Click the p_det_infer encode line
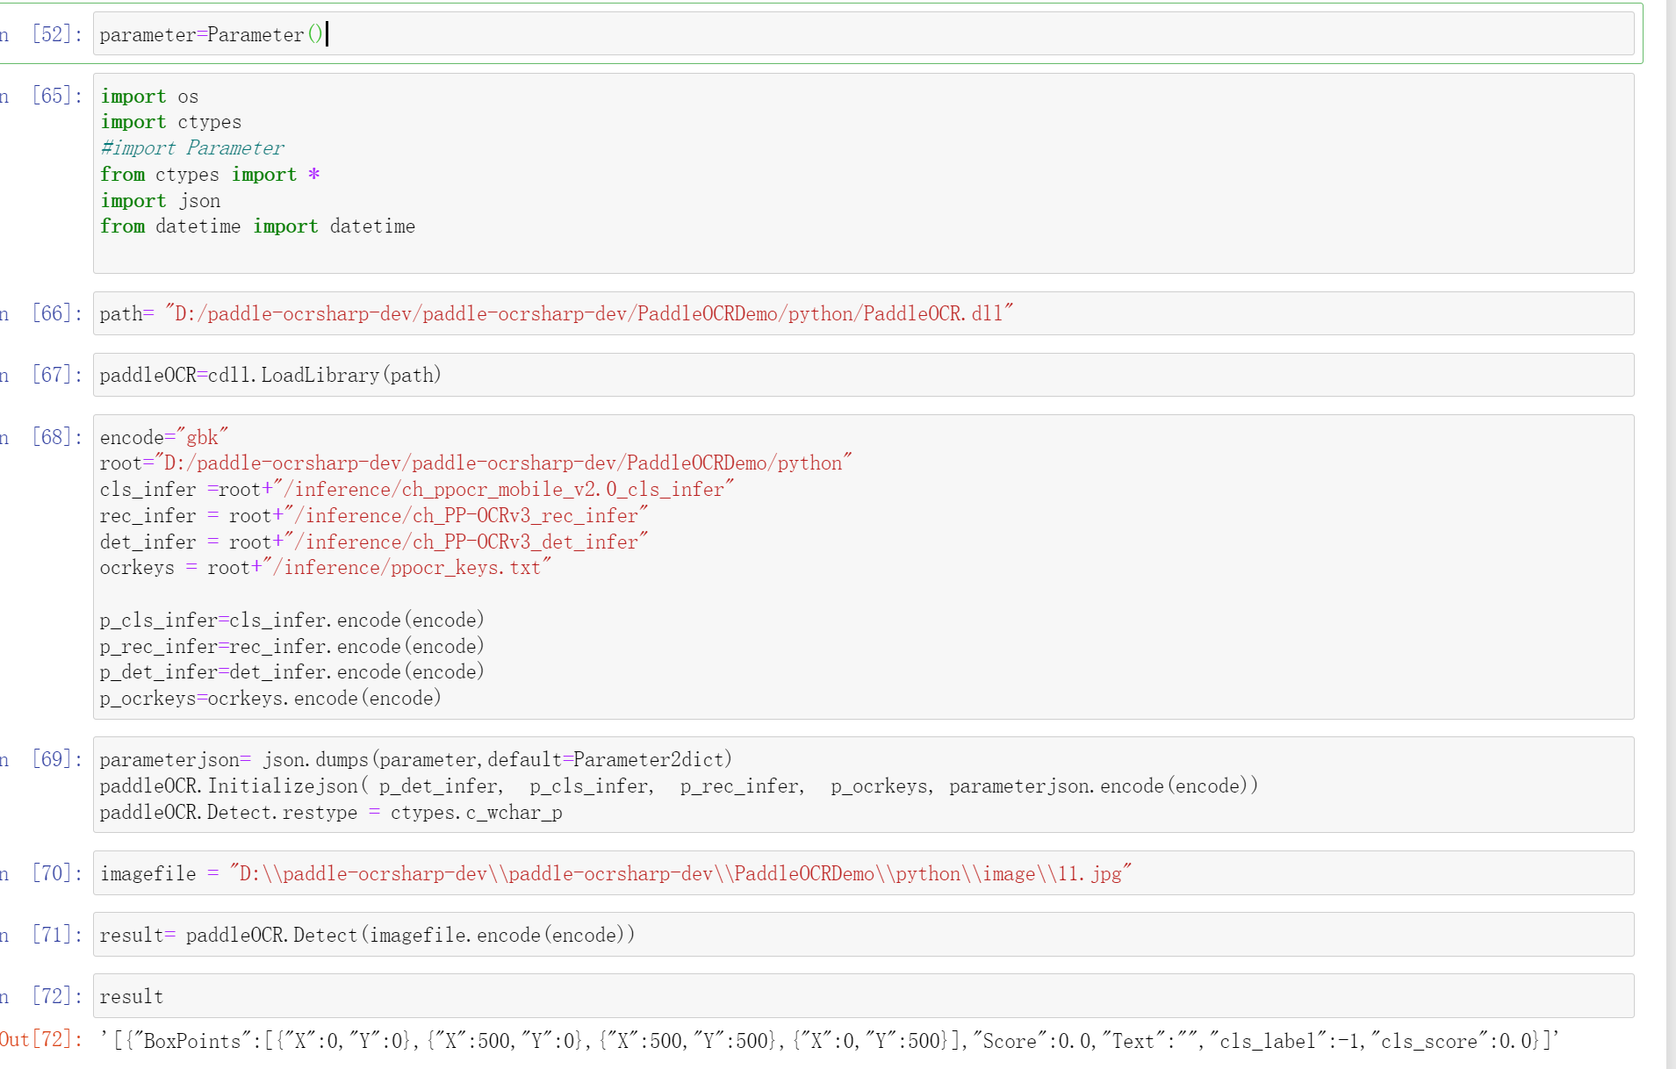 pyautogui.click(x=292, y=671)
